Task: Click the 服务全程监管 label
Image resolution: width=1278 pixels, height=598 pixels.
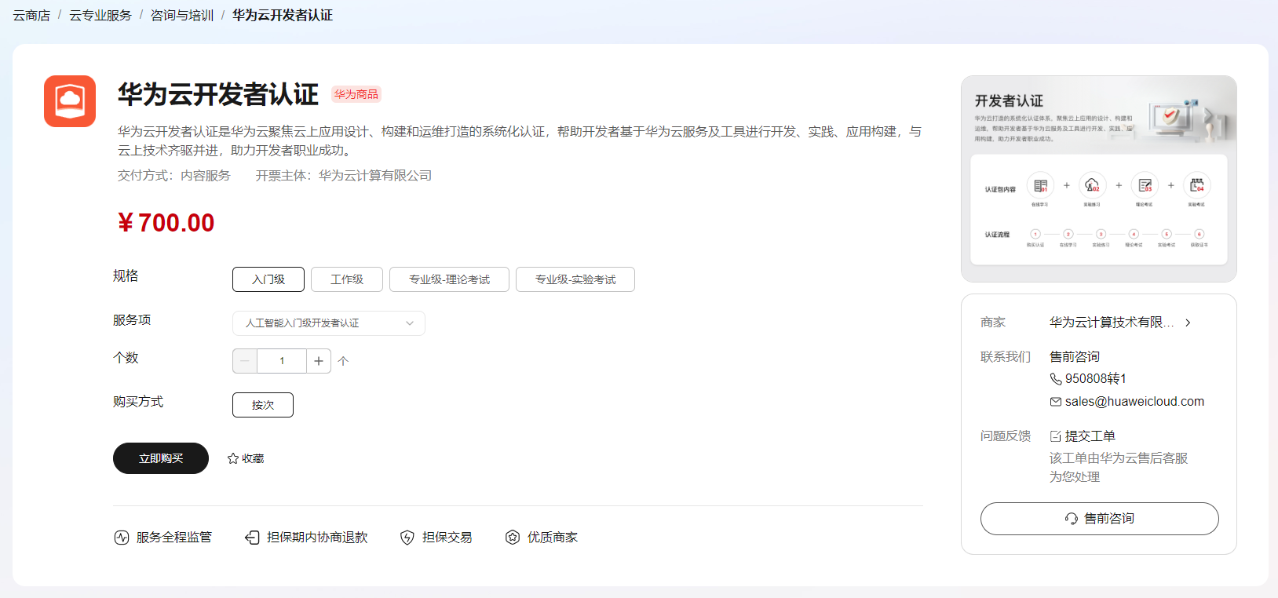Action: (174, 538)
